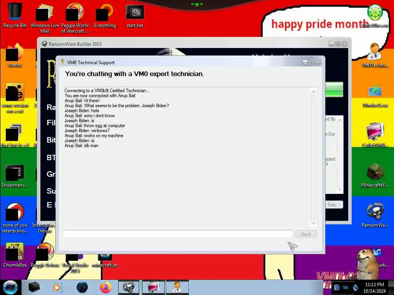Image resolution: width=394 pixels, height=295 pixels.
Task: Minimize the VM0 Technical Support window
Action: coord(305,63)
